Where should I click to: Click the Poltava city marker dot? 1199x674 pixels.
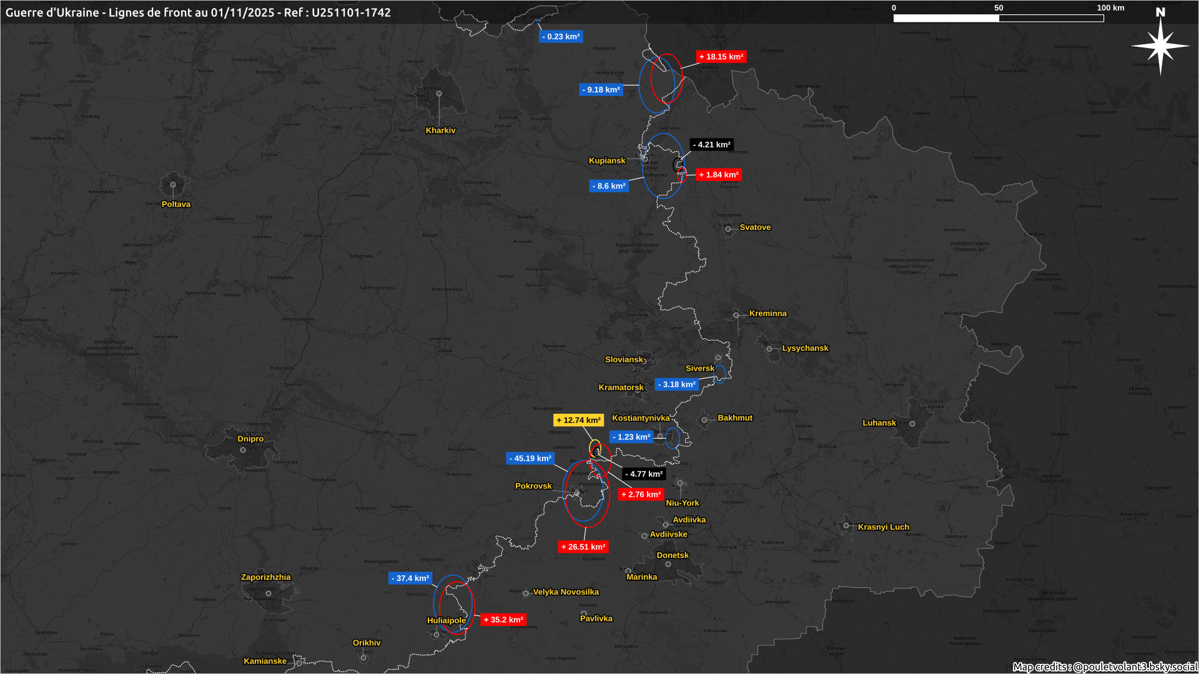click(x=173, y=185)
